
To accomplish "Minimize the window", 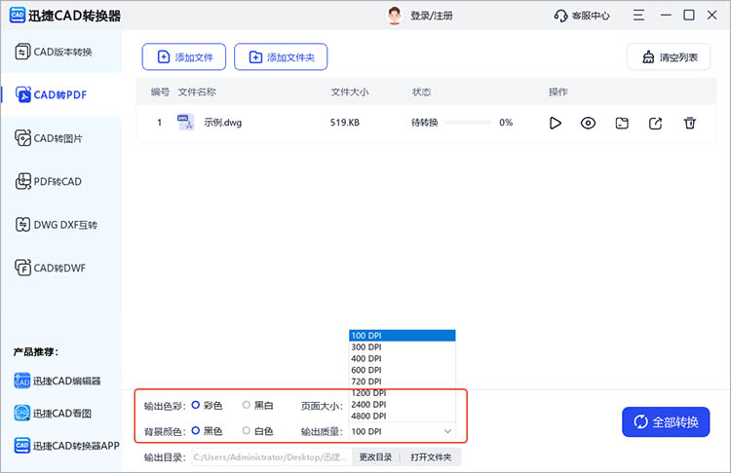I will pyautogui.click(x=666, y=16).
